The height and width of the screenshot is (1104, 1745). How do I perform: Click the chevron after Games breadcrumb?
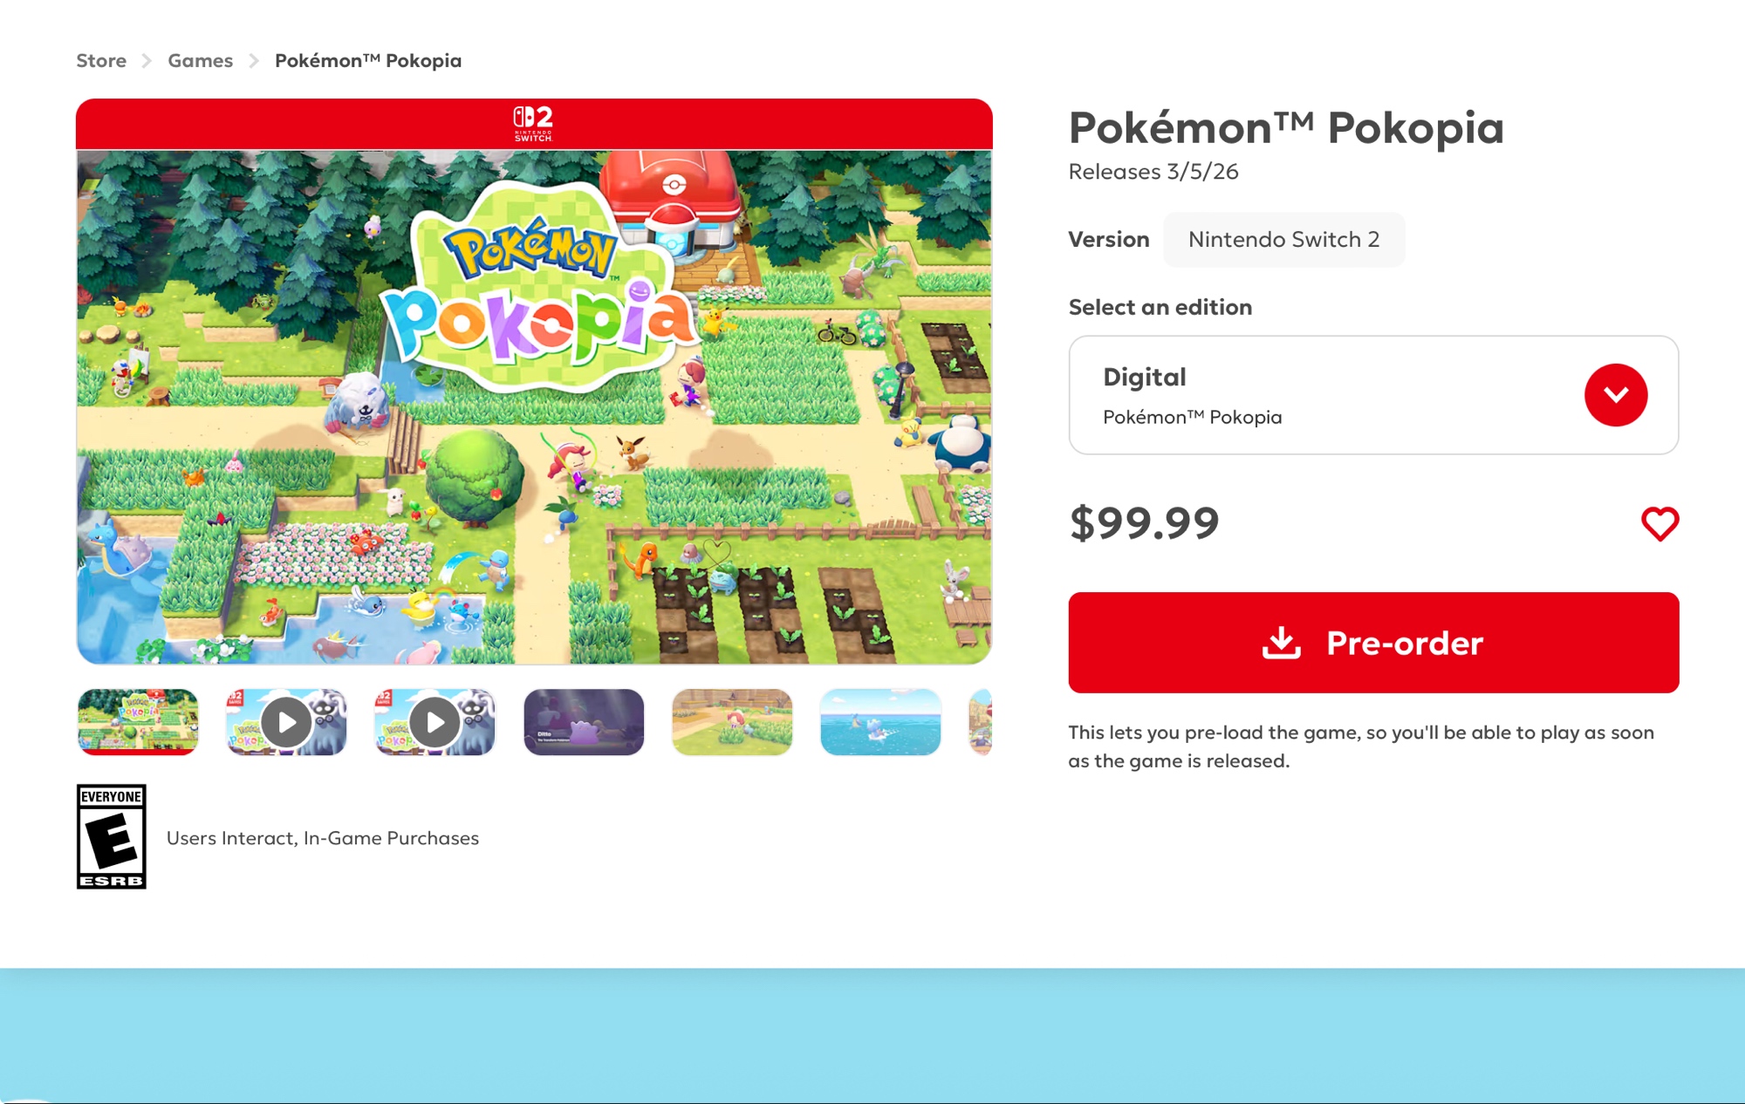(254, 61)
